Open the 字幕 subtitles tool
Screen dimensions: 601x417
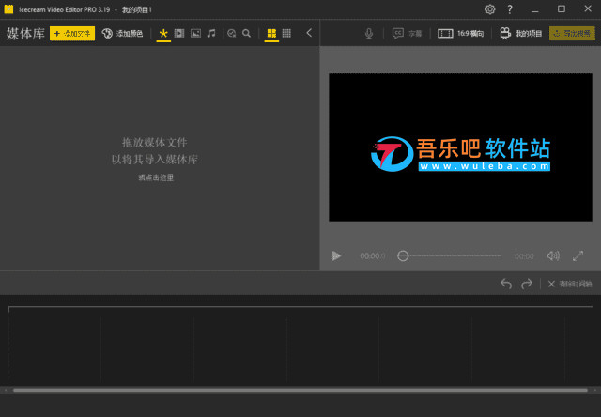coord(407,34)
